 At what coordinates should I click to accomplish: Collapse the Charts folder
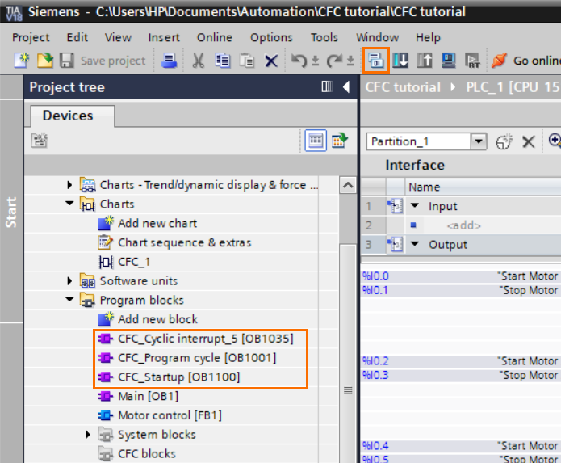pyautogui.click(x=69, y=204)
